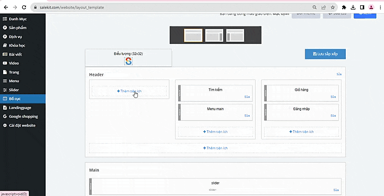Click the slider widget drag handle
Image resolution: width=384 pixels, height=196 pixels.
(90, 186)
